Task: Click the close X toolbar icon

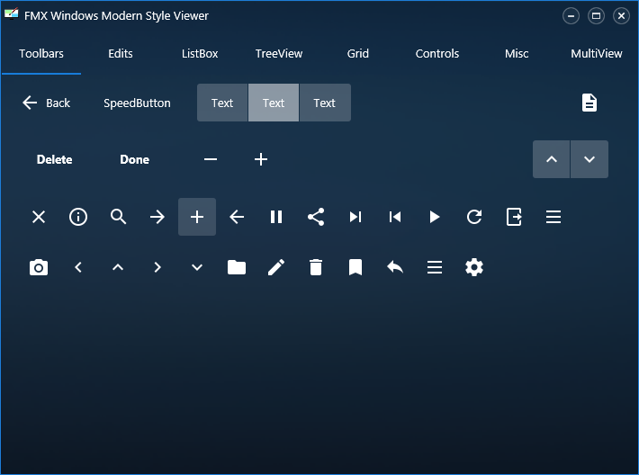Action: [39, 217]
